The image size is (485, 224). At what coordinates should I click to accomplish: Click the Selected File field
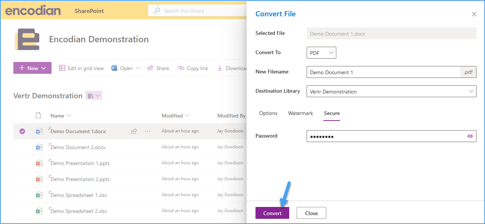click(x=392, y=33)
